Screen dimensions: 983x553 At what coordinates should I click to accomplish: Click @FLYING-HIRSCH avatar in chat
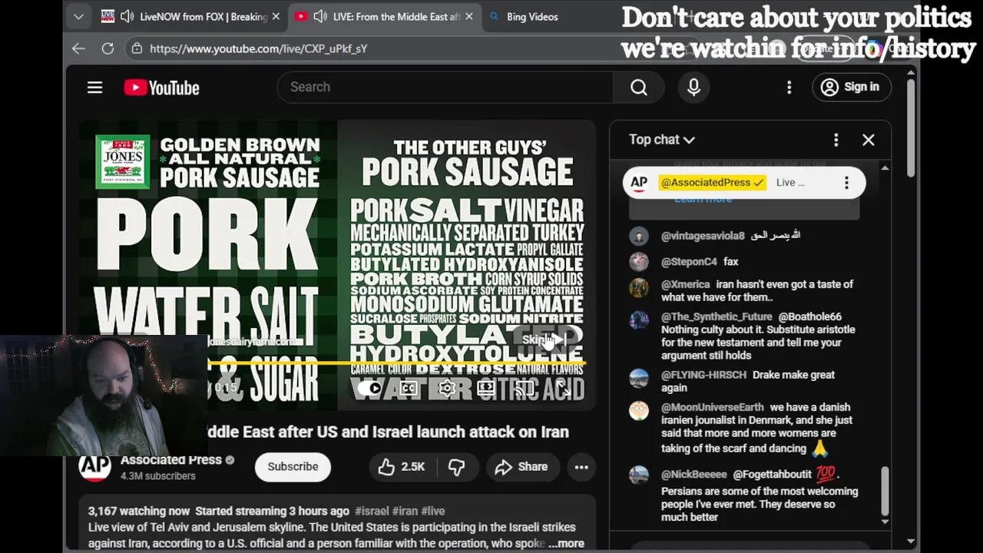[x=639, y=378]
